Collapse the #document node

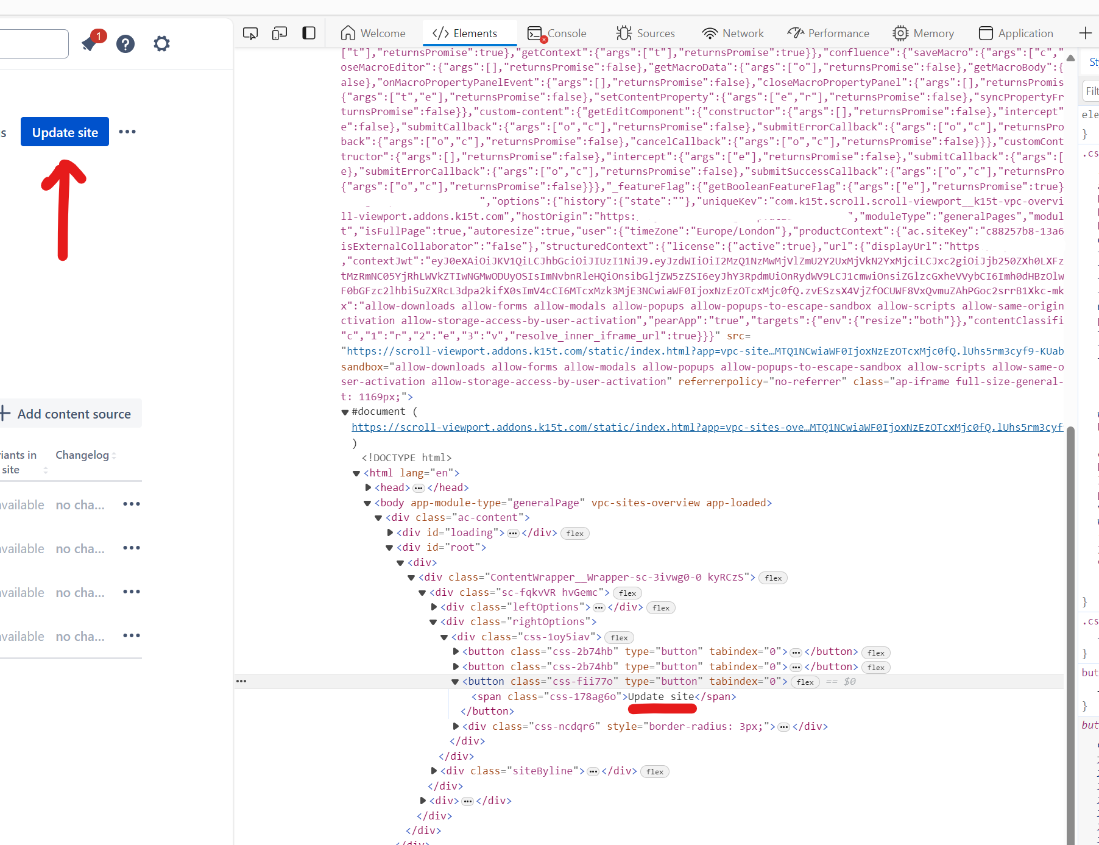345,412
